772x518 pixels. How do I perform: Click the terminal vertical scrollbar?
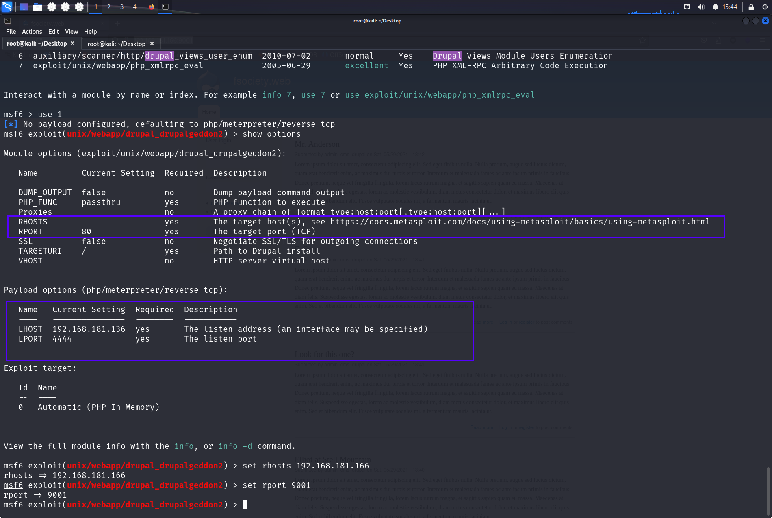pyautogui.click(x=768, y=491)
